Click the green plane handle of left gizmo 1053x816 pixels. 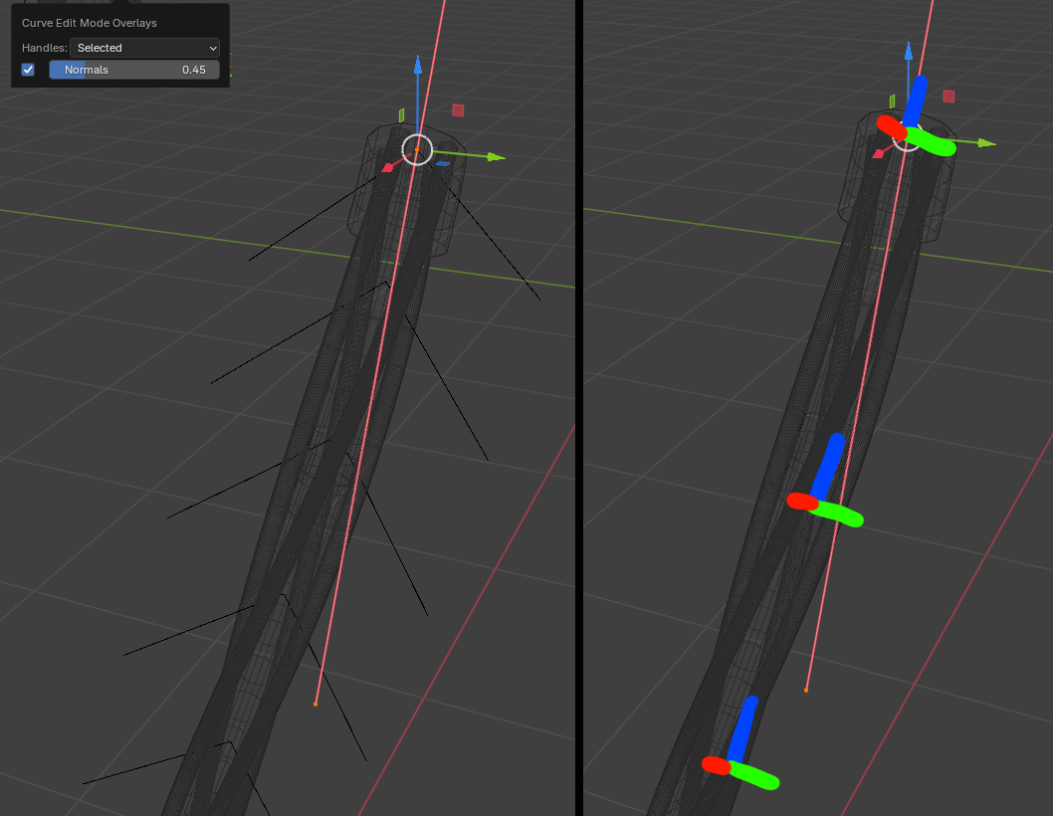tap(401, 115)
